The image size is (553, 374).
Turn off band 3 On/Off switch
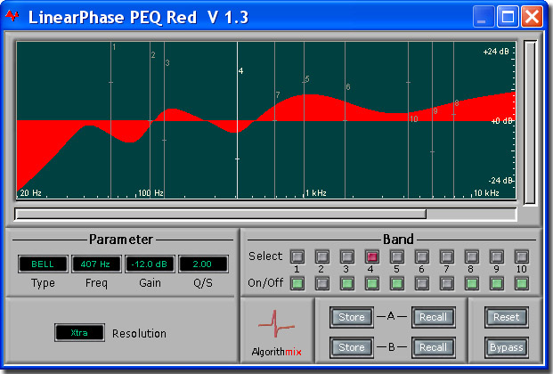347,283
